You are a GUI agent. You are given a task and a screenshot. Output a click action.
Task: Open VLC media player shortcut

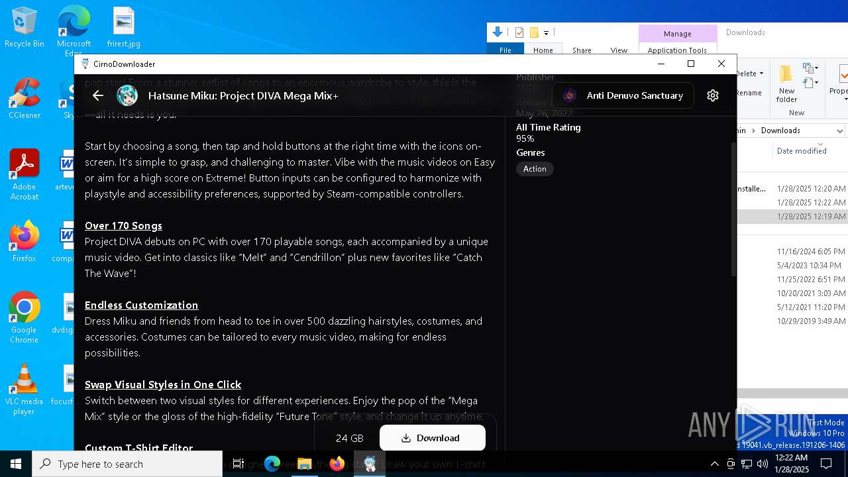click(25, 390)
